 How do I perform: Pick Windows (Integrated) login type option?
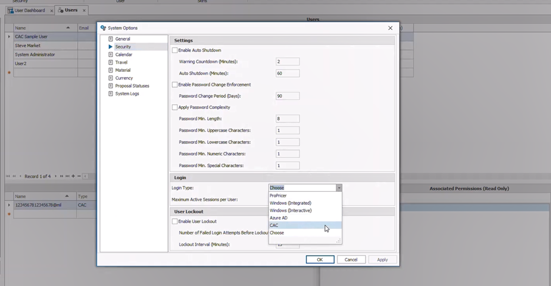[290, 203]
